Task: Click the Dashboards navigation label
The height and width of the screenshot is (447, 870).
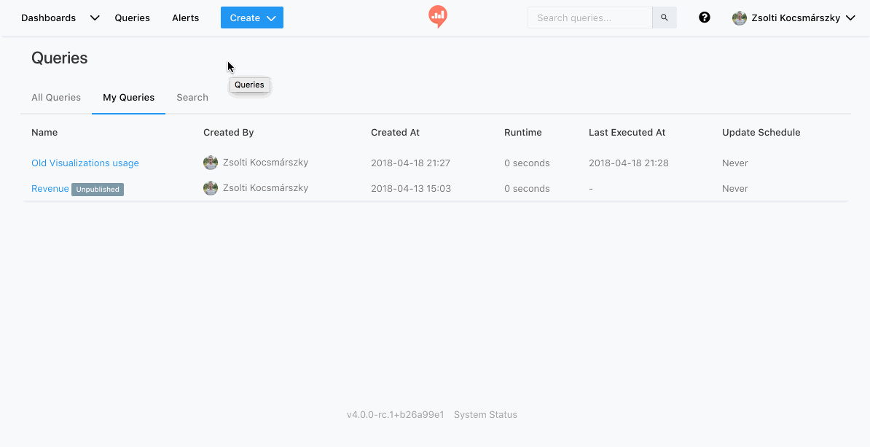Action: coord(48,18)
